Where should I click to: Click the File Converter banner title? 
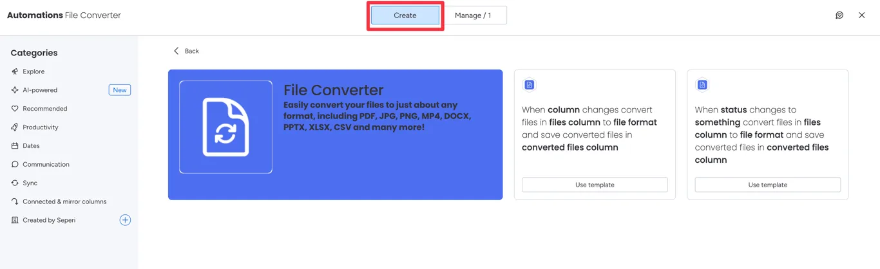(x=334, y=90)
